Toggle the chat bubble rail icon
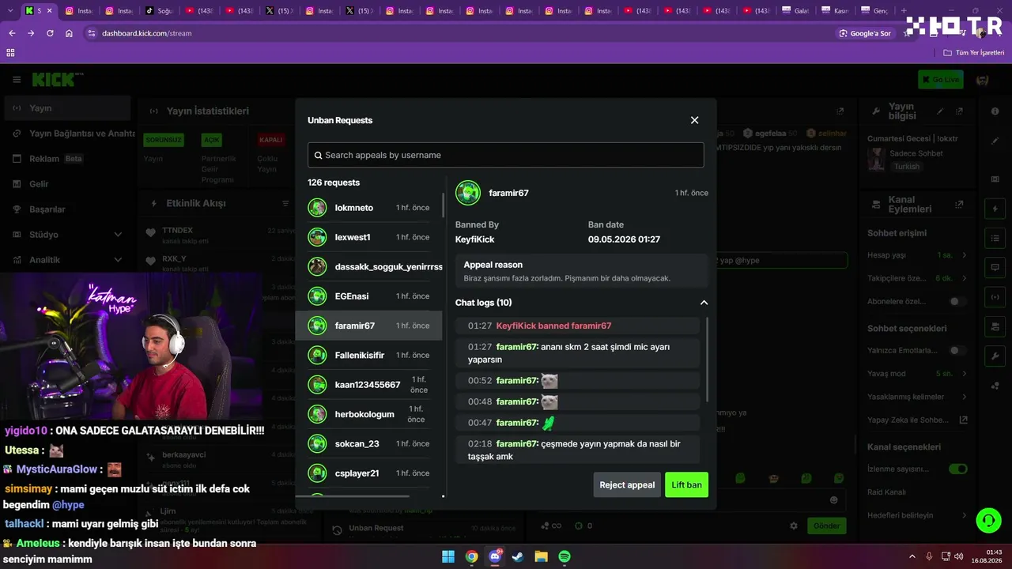 click(995, 267)
